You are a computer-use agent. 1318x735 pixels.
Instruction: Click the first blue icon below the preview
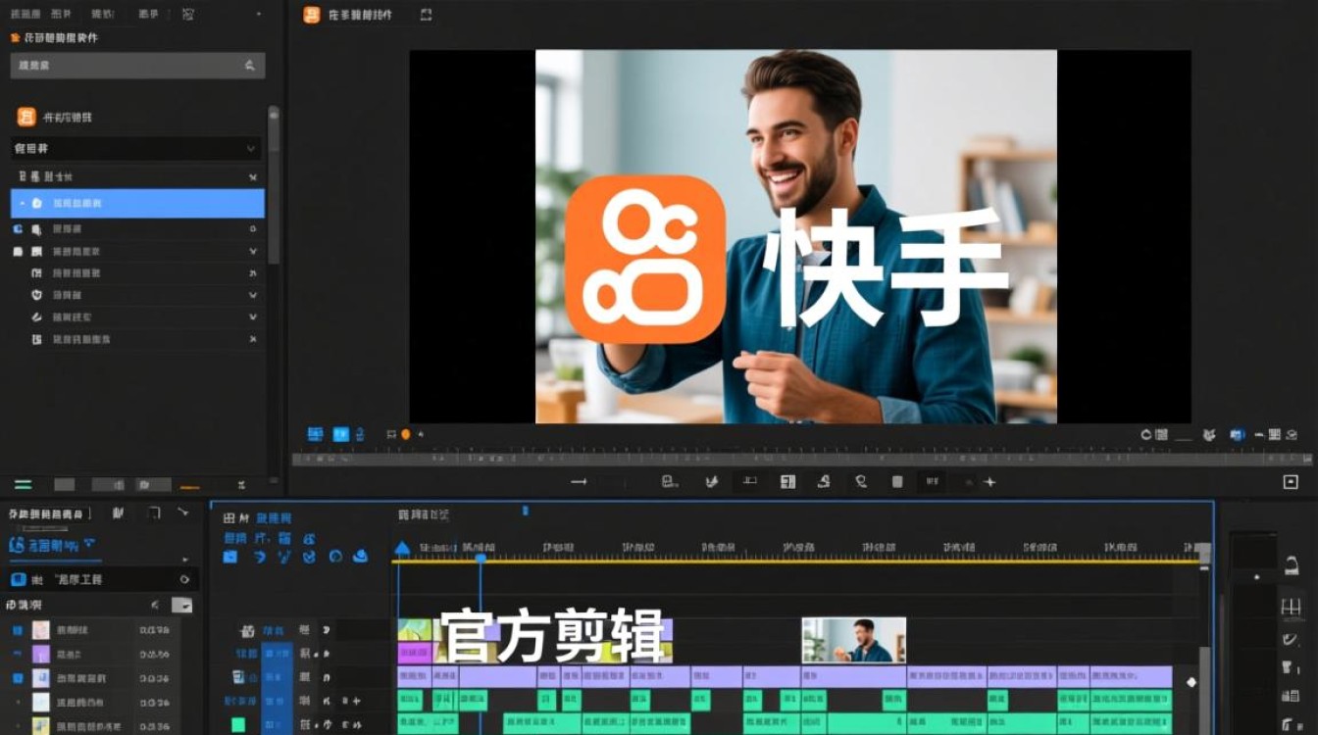point(315,433)
